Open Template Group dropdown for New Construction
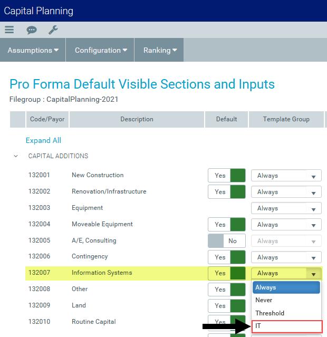Viewport: 327px width, 337px height. click(286, 176)
